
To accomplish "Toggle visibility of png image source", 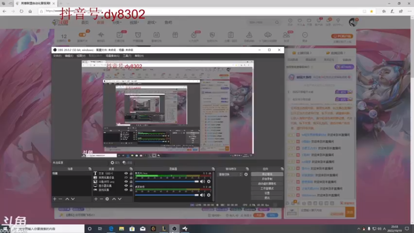I will click(x=126, y=182).
